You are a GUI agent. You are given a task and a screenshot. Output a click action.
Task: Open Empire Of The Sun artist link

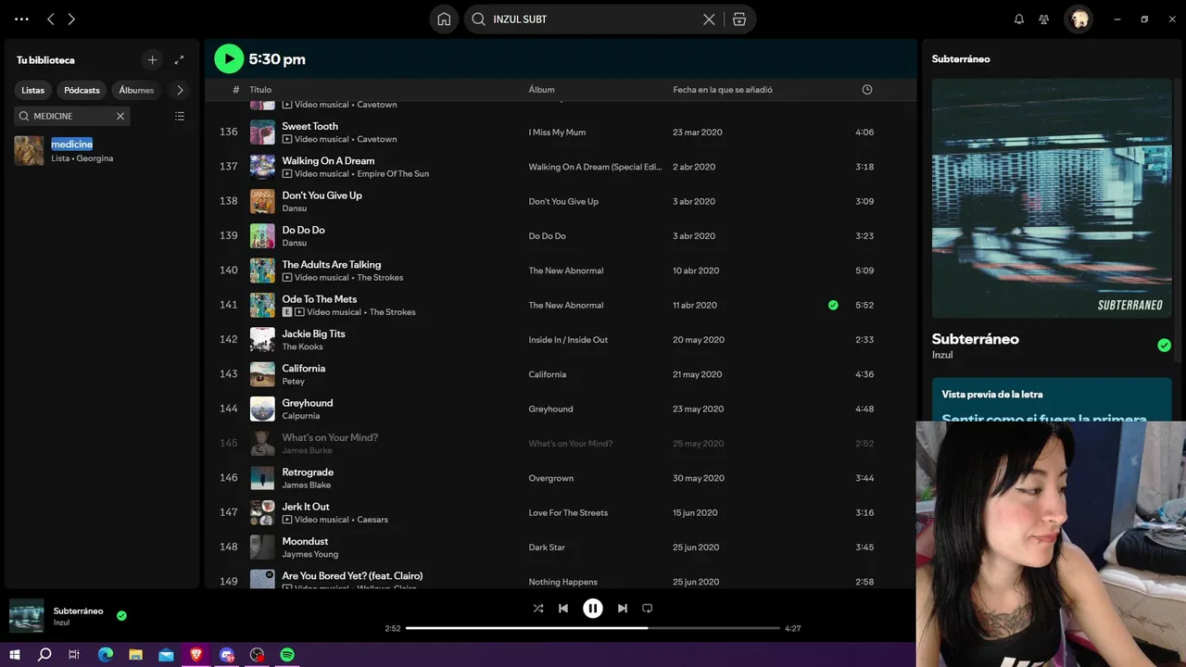393,173
